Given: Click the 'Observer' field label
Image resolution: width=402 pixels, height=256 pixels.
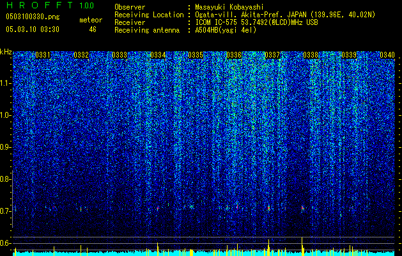Looking at the screenshot, I should tap(130, 7).
